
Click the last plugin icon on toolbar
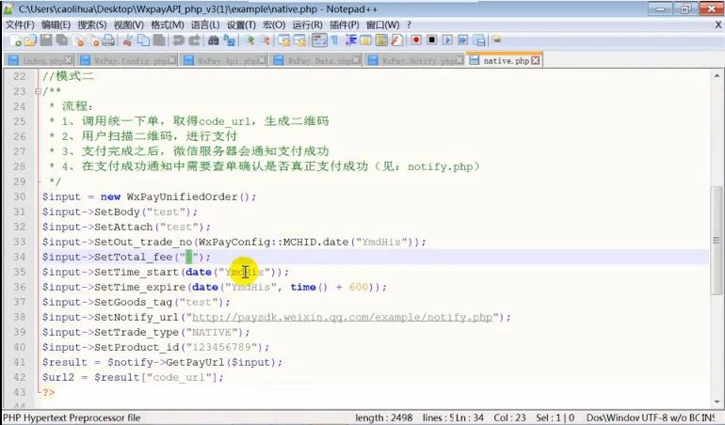(x=497, y=39)
